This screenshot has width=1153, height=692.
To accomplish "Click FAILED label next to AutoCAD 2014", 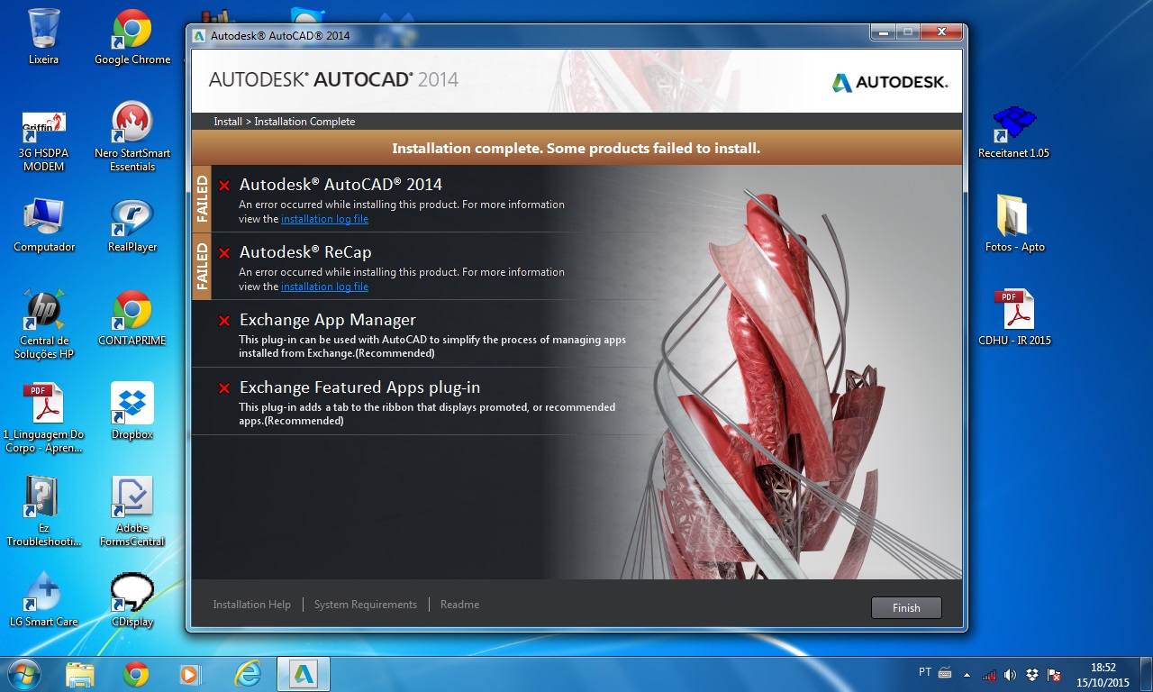I will click(x=202, y=198).
